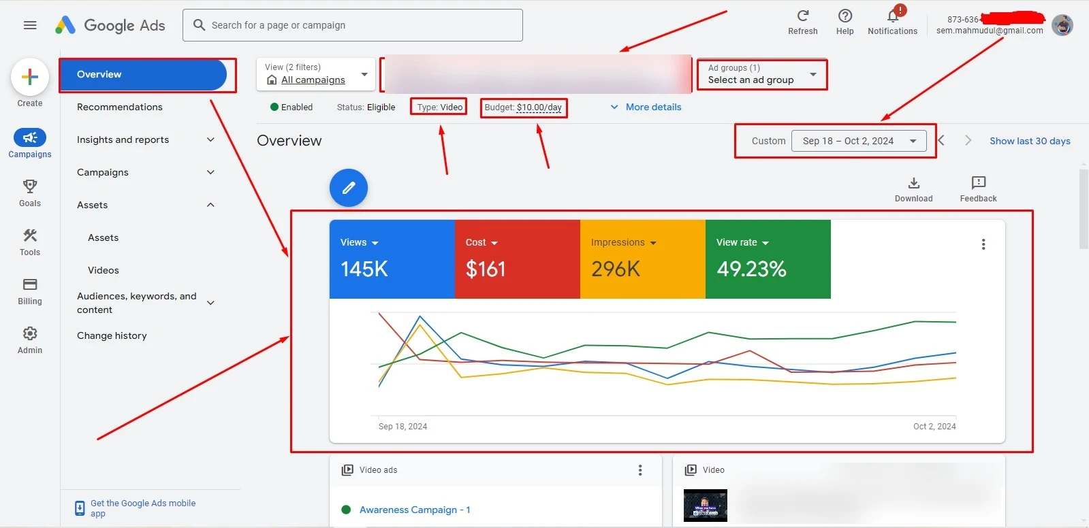Click the Video ads card icon

pos(347,470)
